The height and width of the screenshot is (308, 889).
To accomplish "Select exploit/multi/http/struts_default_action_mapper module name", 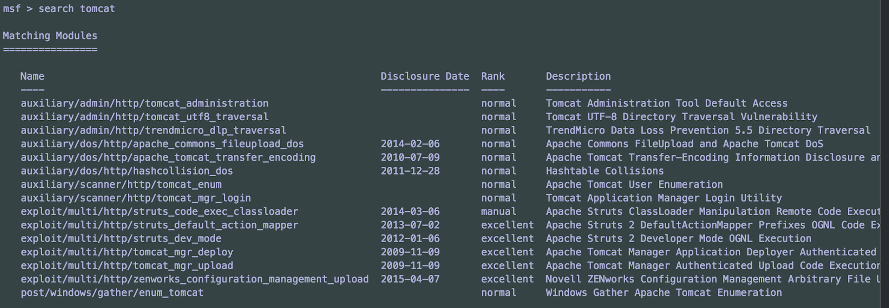I will tap(159, 225).
